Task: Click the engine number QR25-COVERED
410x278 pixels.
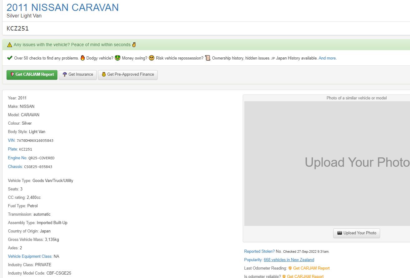Action: click(x=41, y=158)
